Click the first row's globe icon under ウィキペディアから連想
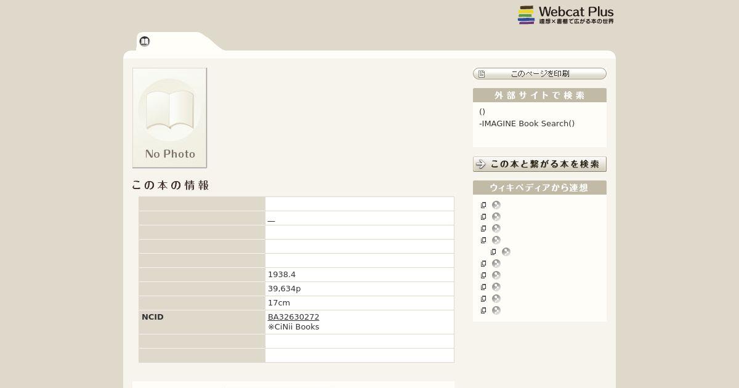Viewport: 739px width, 388px height. 496,205
